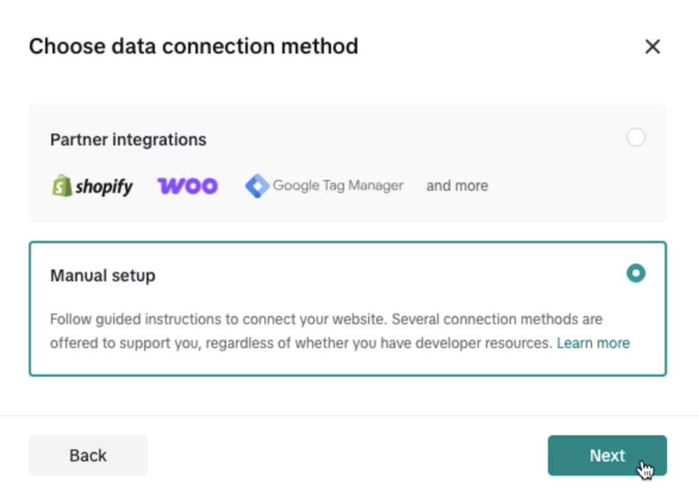Click the Manual setup heading
The width and height of the screenshot is (698, 490).
tap(102, 276)
